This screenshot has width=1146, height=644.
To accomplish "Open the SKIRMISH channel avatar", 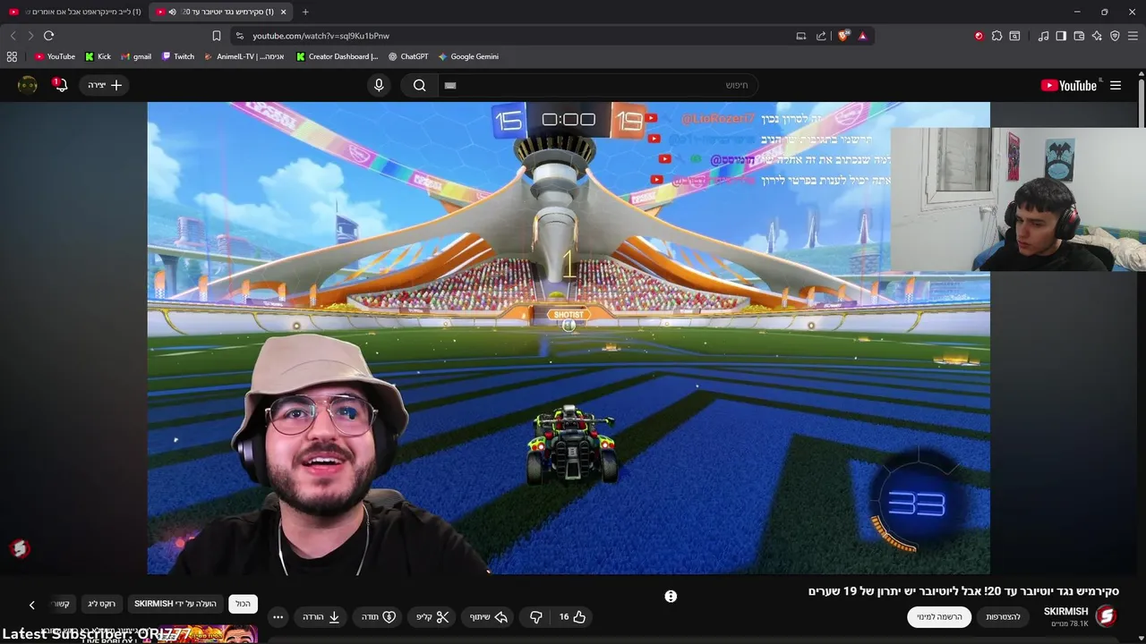I will point(1106,616).
